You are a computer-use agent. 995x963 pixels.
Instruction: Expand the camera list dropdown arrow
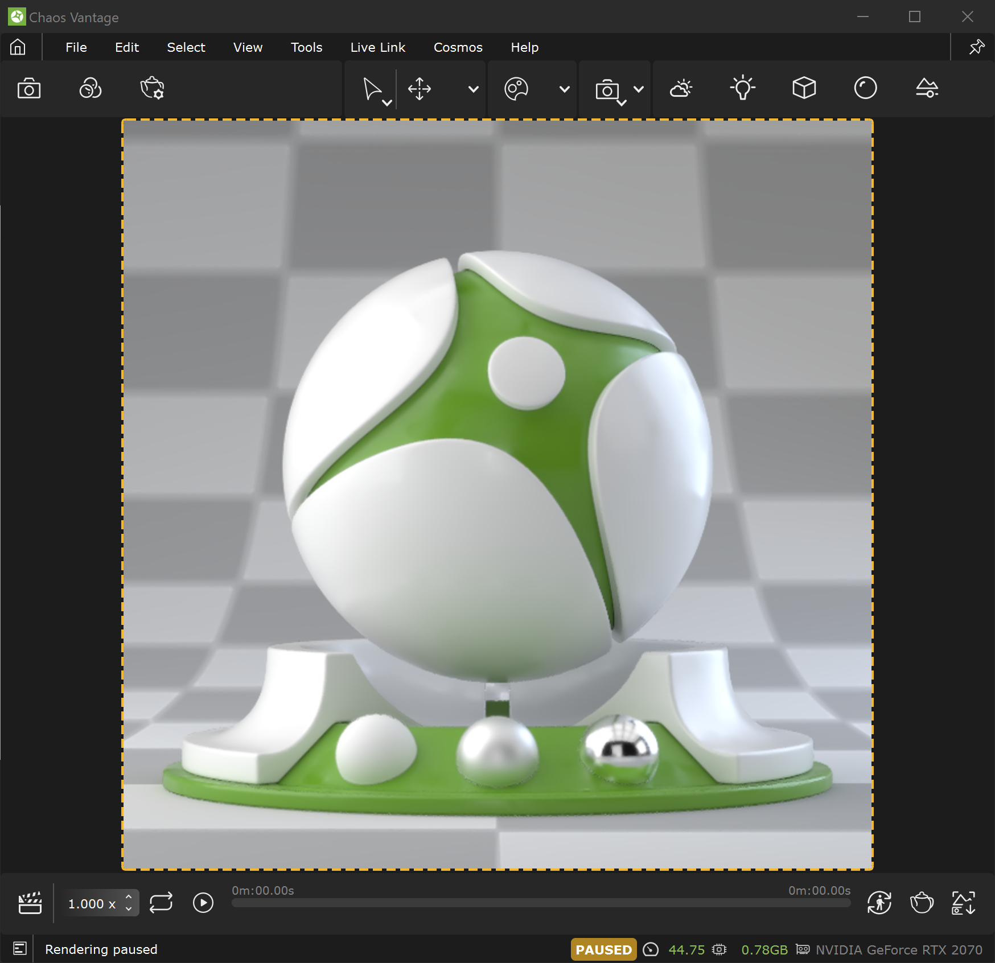tap(639, 89)
